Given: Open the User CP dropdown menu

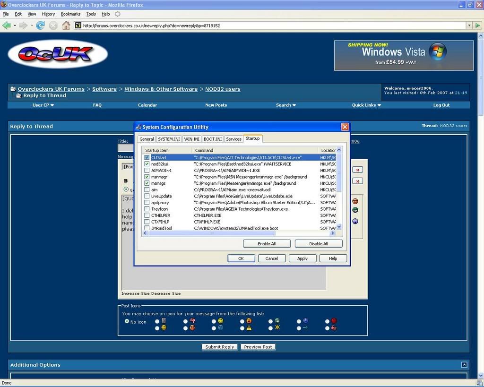Looking at the screenshot, I should pos(43,105).
